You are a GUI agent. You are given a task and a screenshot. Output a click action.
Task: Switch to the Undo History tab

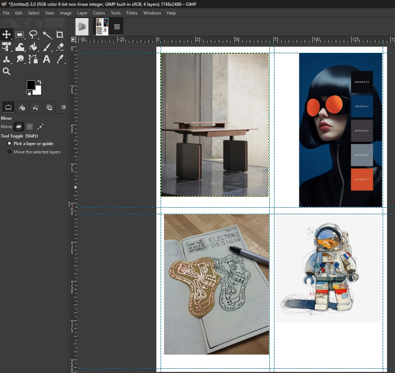(x=35, y=107)
